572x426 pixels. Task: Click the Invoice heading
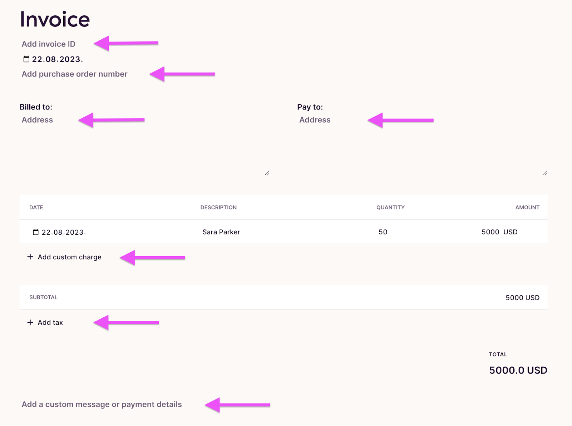pos(54,19)
